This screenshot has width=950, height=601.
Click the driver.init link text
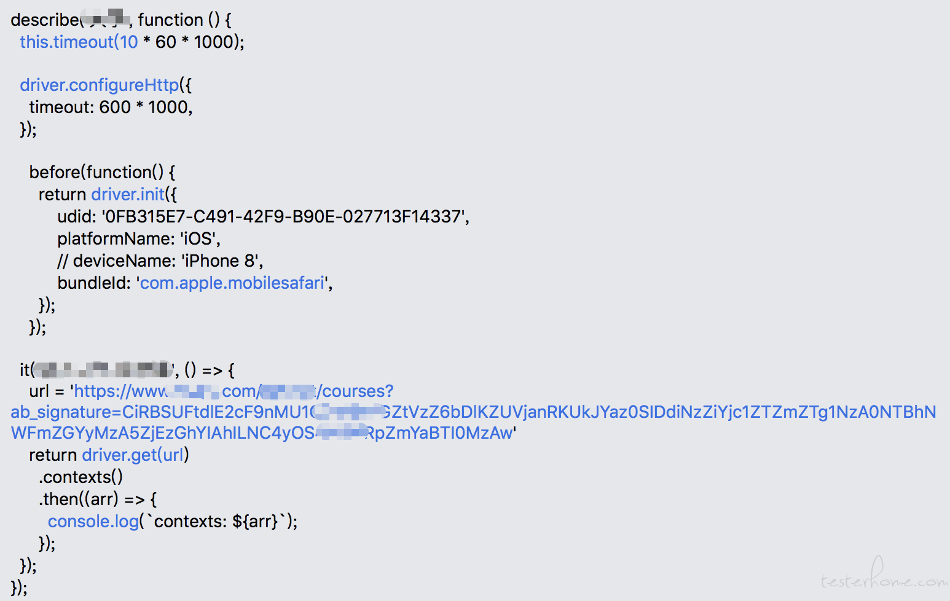pos(128,194)
